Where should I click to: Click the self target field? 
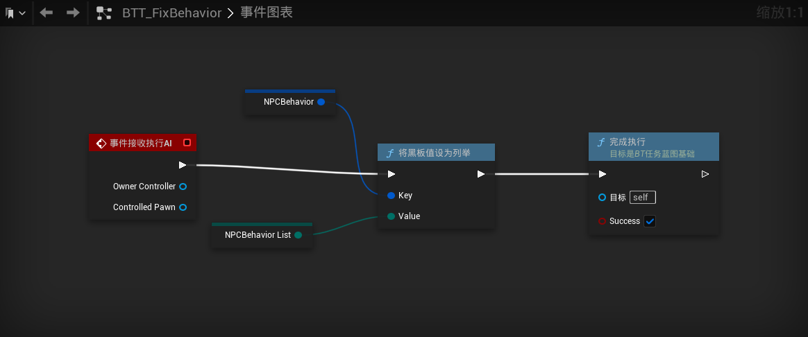[x=643, y=197]
